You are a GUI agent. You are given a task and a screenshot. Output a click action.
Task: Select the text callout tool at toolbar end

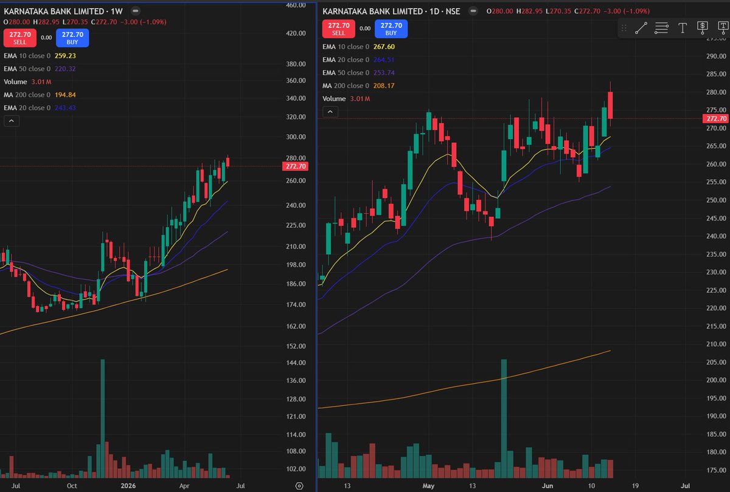(723, 27)
